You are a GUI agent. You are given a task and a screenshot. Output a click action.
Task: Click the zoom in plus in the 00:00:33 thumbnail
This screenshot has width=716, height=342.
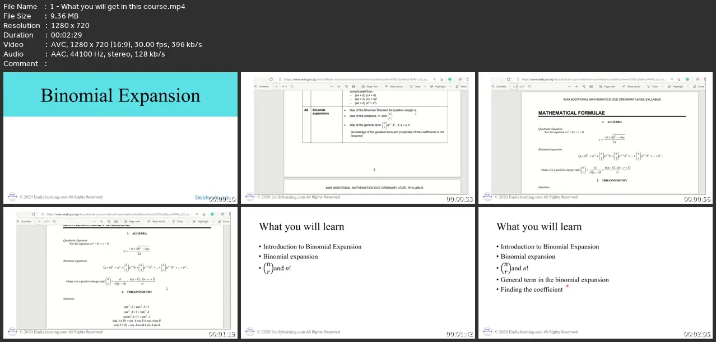339,86
